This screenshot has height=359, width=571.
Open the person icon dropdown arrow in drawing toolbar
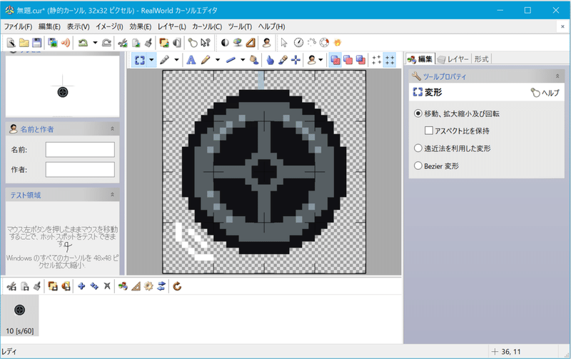click(x=320, y=60)
